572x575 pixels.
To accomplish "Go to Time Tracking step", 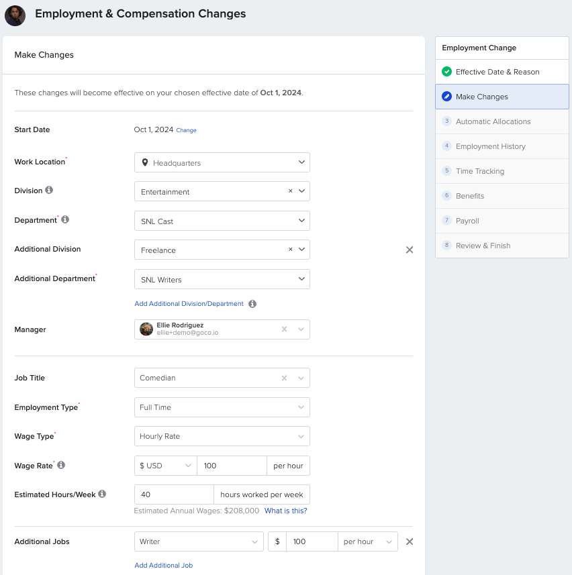I will pyautogui.click(x=502, y=171).
